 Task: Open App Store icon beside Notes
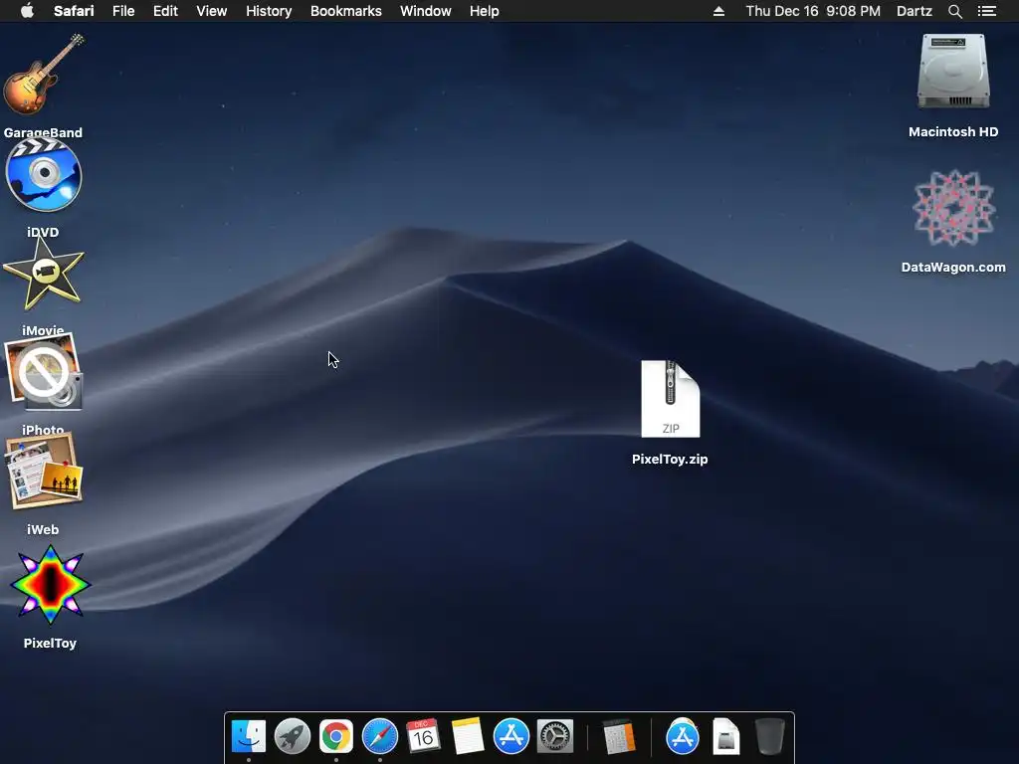[x=511, y=737]
